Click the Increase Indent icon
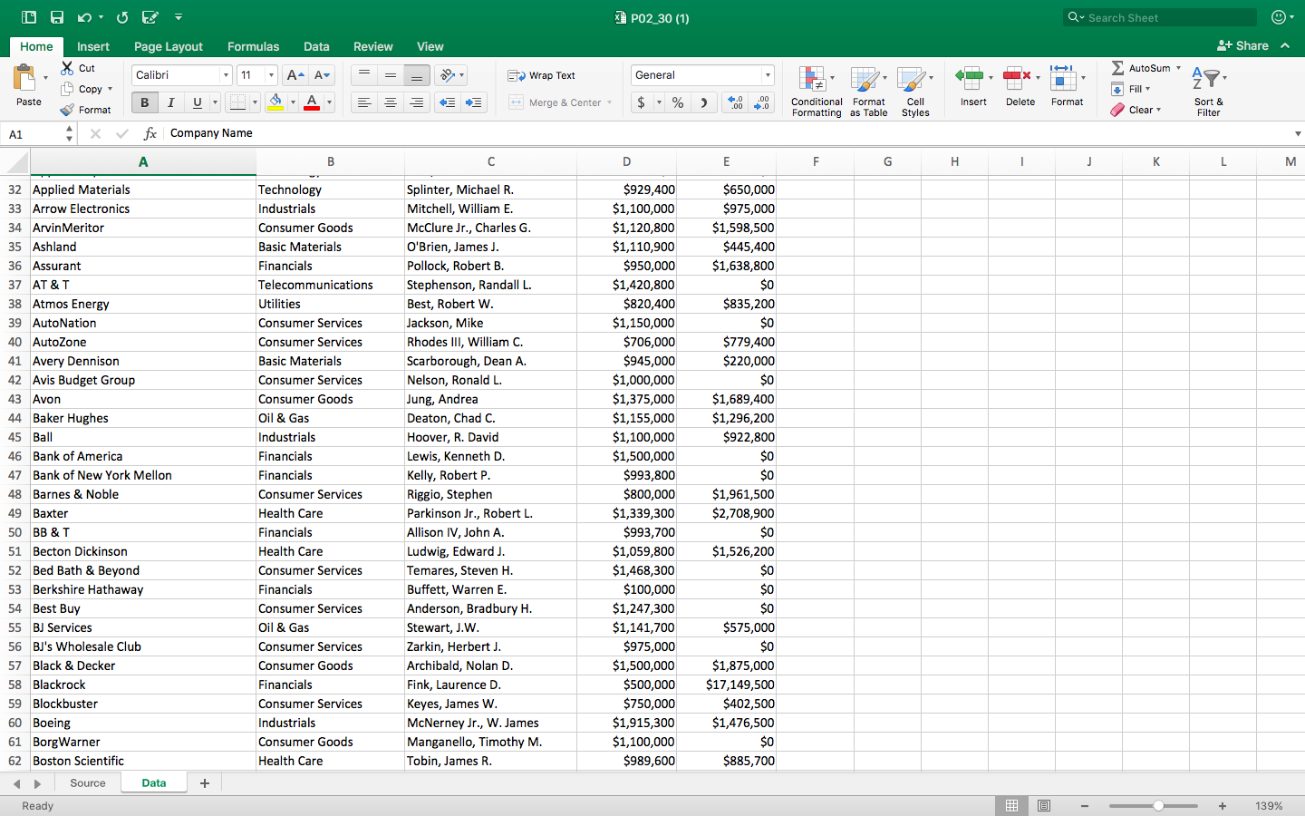1305x816 pixels. [x=473, y=102]
